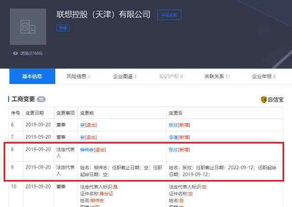The height and width of the screenshot is (207, 292).
Task: Click the 法定代表人 cell in row 8
Action: click(65, 152)
